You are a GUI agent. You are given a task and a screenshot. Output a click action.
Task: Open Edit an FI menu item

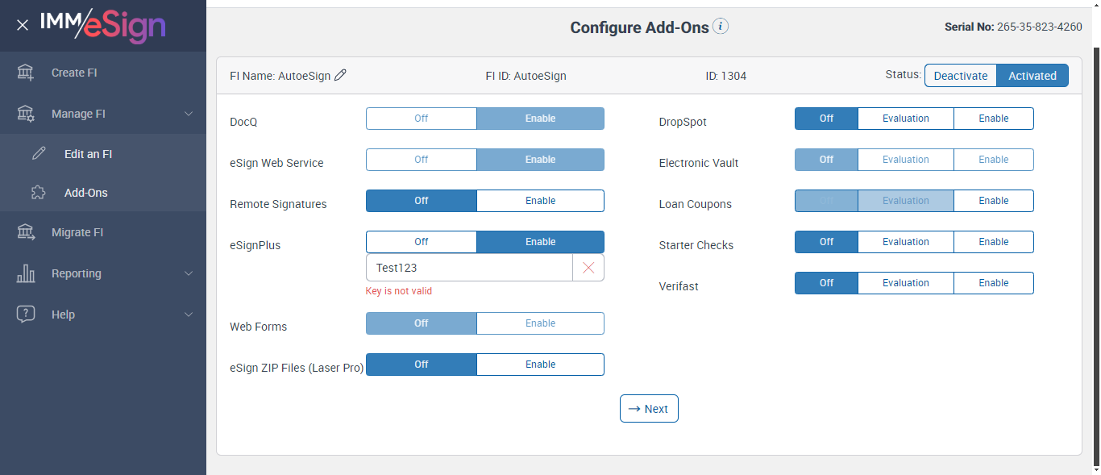click(88, 154)
